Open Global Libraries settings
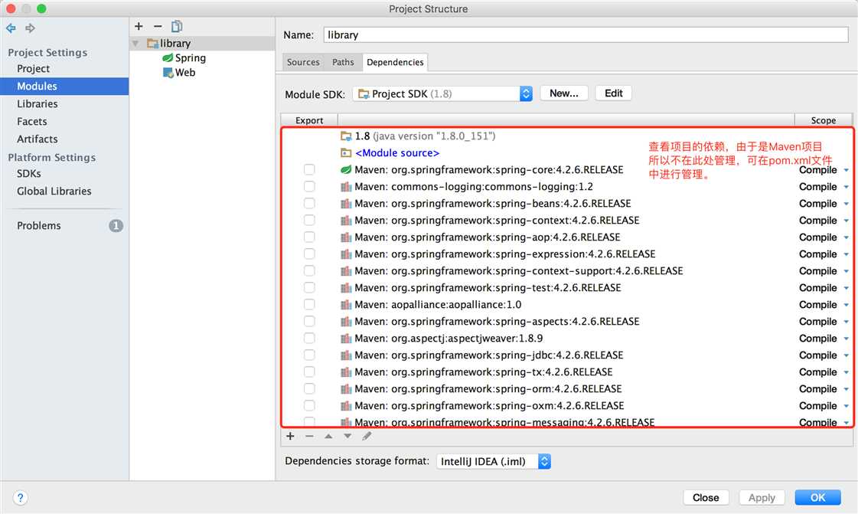This screenshot has width=858, height=514. [54, 191]
